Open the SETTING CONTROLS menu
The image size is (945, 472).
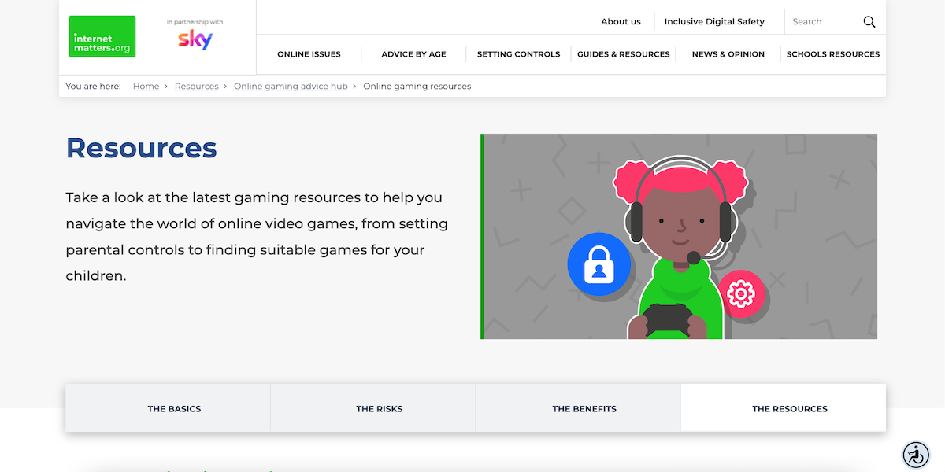[518, 54]
